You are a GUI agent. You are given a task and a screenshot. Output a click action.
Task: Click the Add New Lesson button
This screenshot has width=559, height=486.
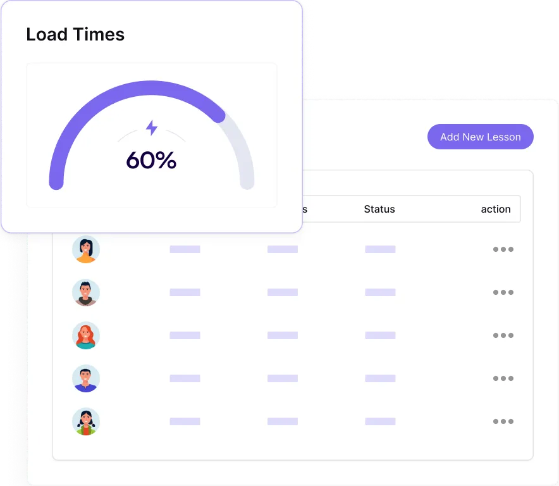click(x=480, y=137)
